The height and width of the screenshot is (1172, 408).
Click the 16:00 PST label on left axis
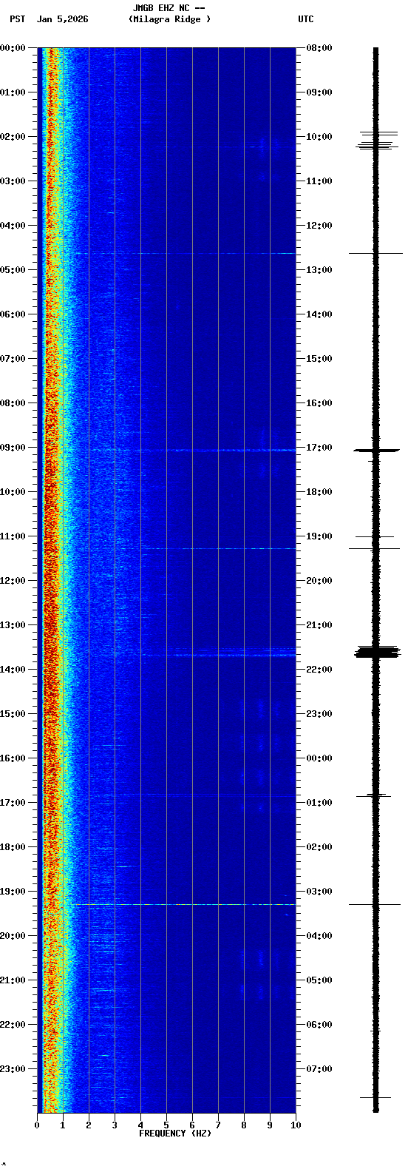13,758
